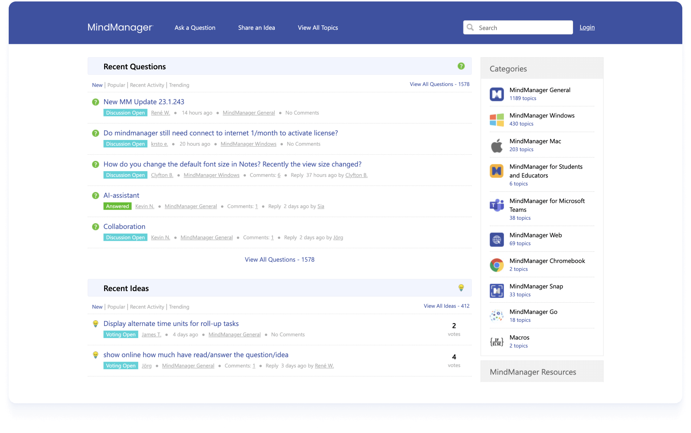Screen dimensions: 691x433
Task: Open the MindManager Snap category icon
Action: [x=496, y=290]
